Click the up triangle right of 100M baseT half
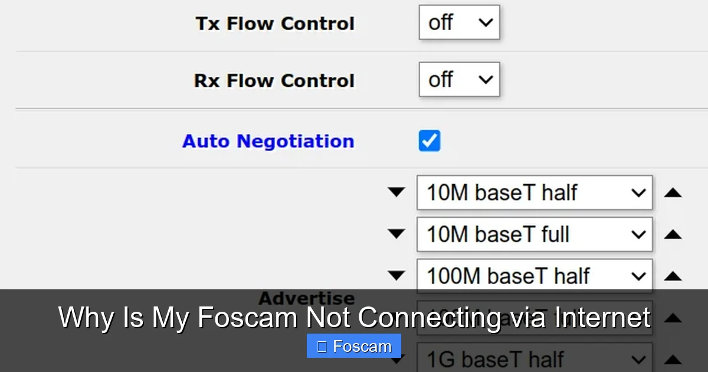Viewport: 708px width, 372px height. (x=673, y=275)
